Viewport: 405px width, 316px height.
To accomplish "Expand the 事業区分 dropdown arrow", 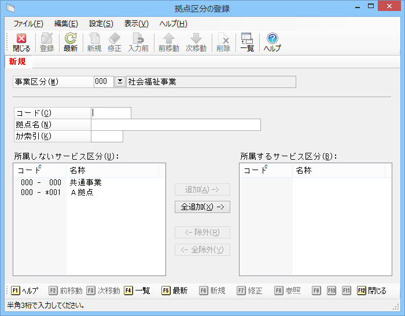I will point(120,82).
